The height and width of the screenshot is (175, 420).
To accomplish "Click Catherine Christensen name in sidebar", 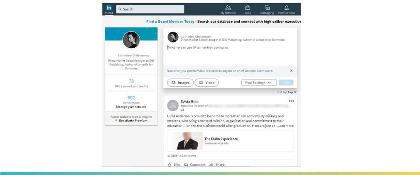I will coord(133,56).
